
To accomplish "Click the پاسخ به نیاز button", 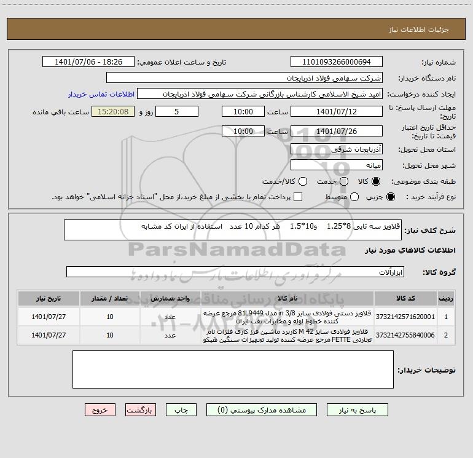I will click(x=358, y=410).
